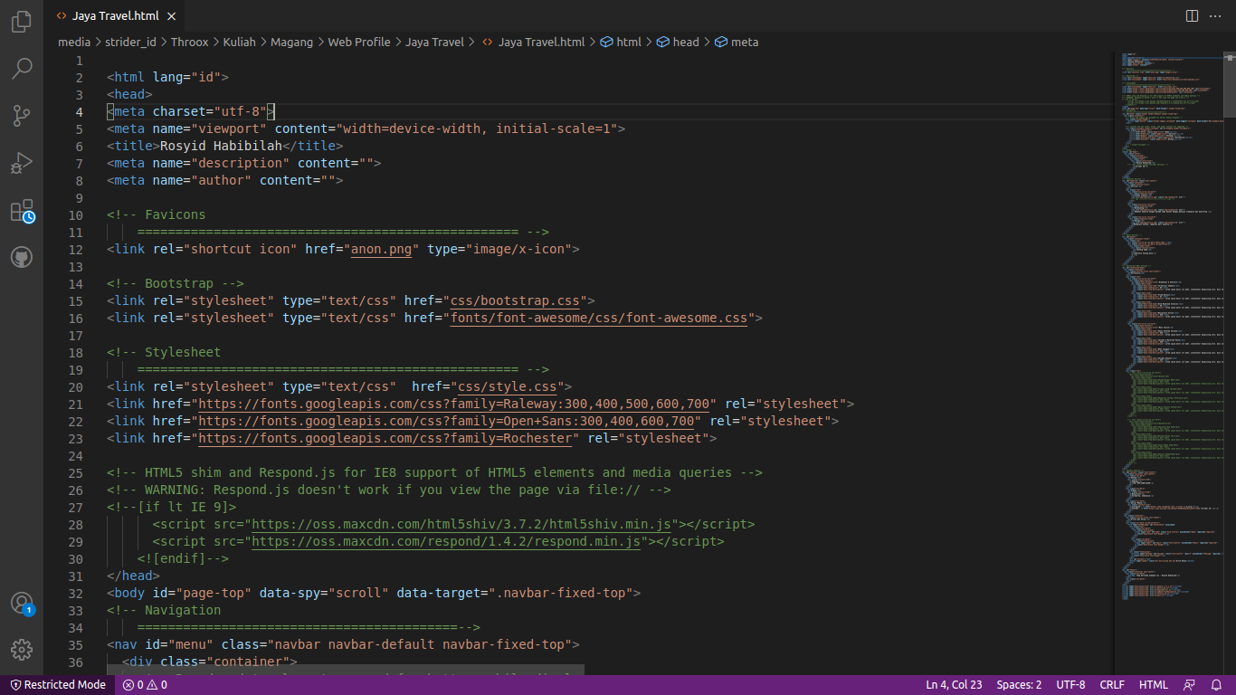Open the Explorer view in activity bar
Viewport: 1236px width, 695px height.
(x=22, y=22)
